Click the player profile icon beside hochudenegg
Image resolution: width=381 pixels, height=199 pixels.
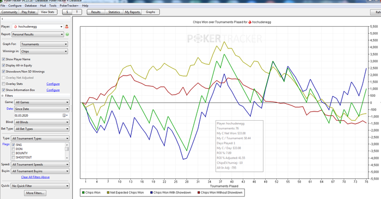(x=66, y=27)
